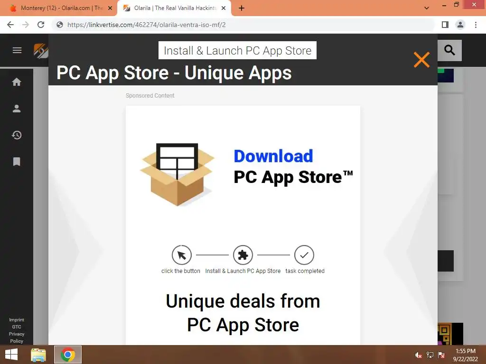Click 'task completed' step label
This screenshot has width=486, height=364.
coord(305,271)
